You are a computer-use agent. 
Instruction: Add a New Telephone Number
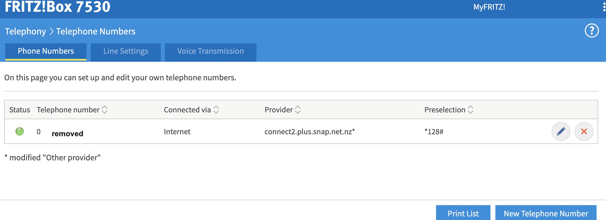click(x=546, y=213)
